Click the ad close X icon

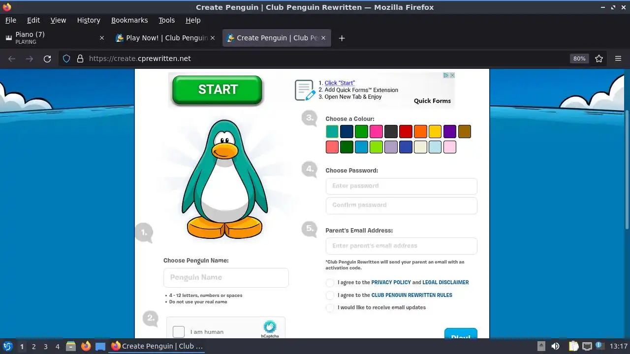pos(452,75)
